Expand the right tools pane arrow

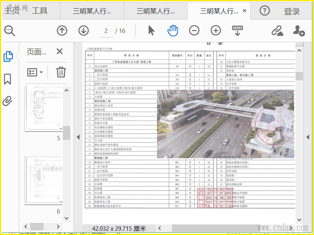(308, 137)
